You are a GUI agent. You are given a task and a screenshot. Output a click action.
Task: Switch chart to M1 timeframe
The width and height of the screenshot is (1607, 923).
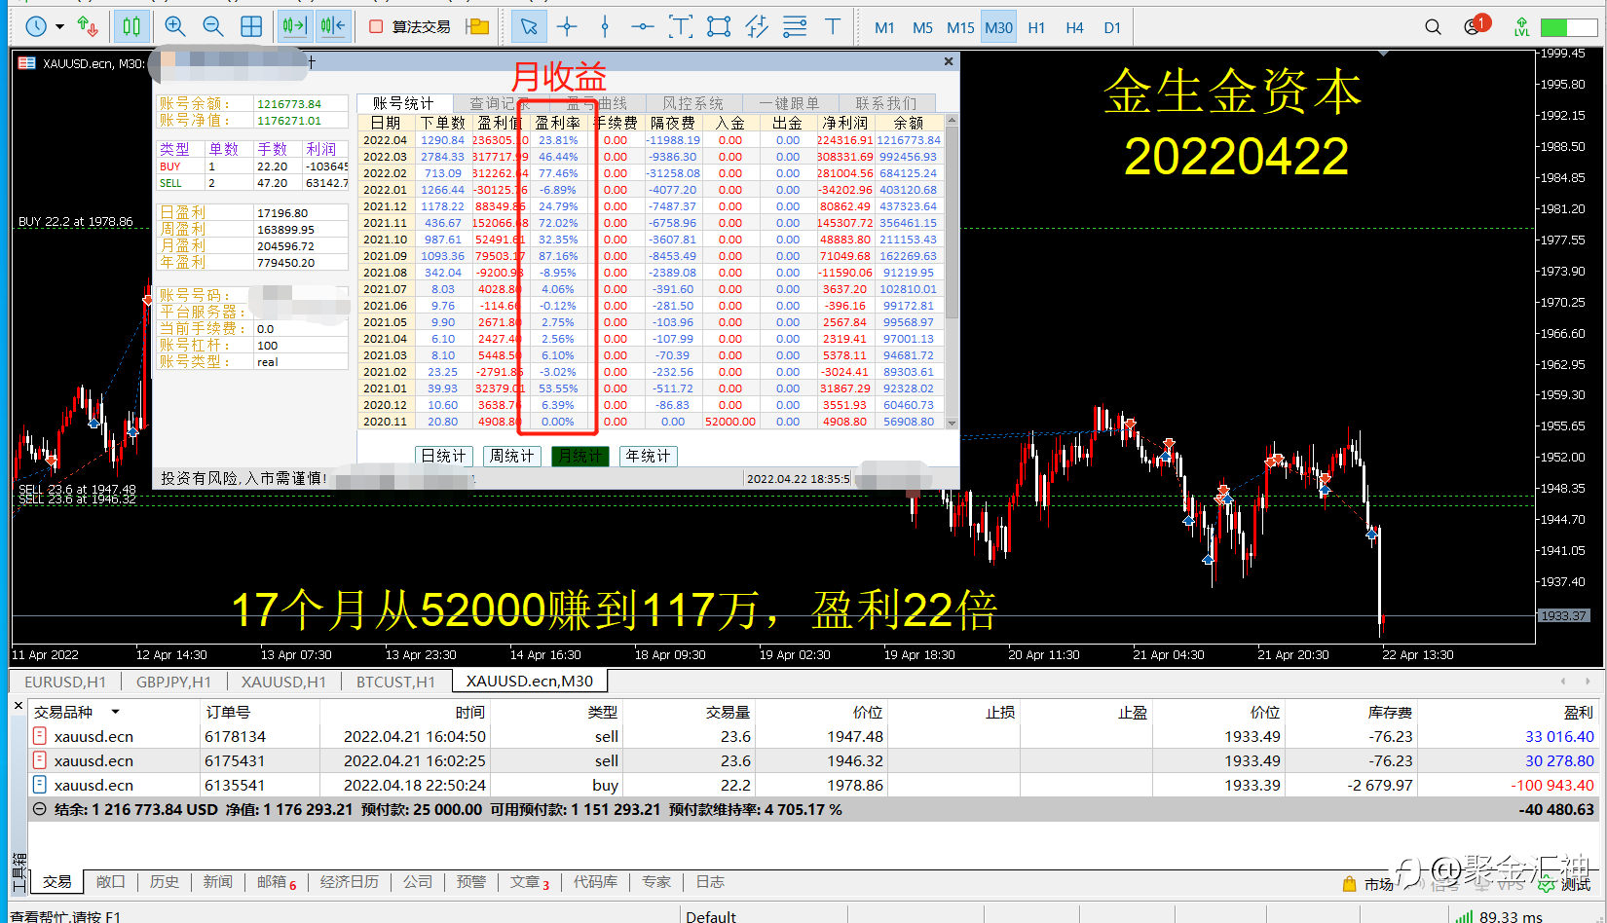pyautogui.click(x=884, y=27)
